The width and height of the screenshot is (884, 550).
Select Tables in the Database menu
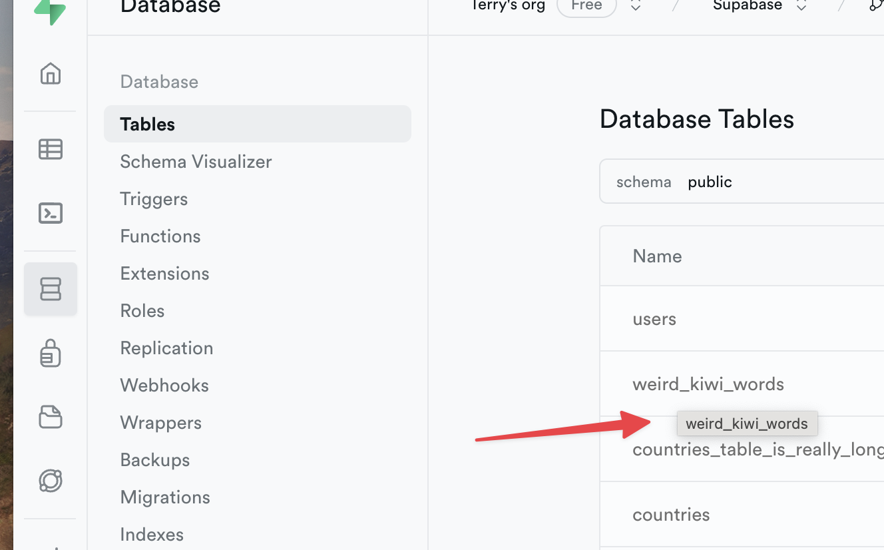click(147, 124)
